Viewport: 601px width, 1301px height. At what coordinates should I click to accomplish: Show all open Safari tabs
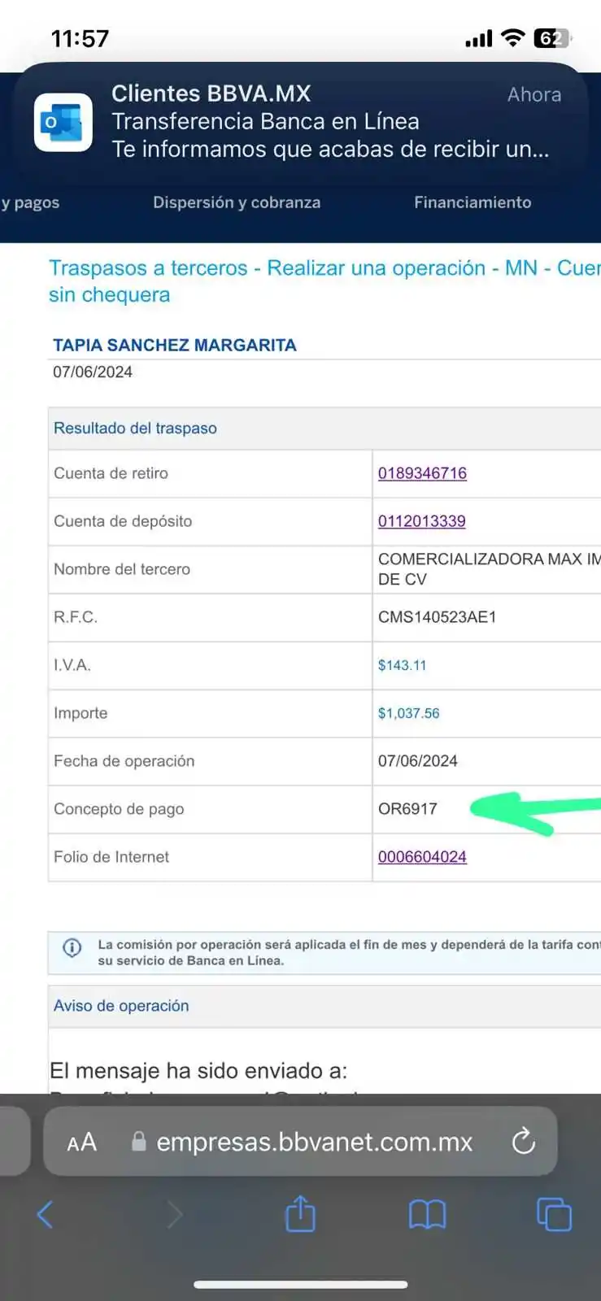(554, 1215)
